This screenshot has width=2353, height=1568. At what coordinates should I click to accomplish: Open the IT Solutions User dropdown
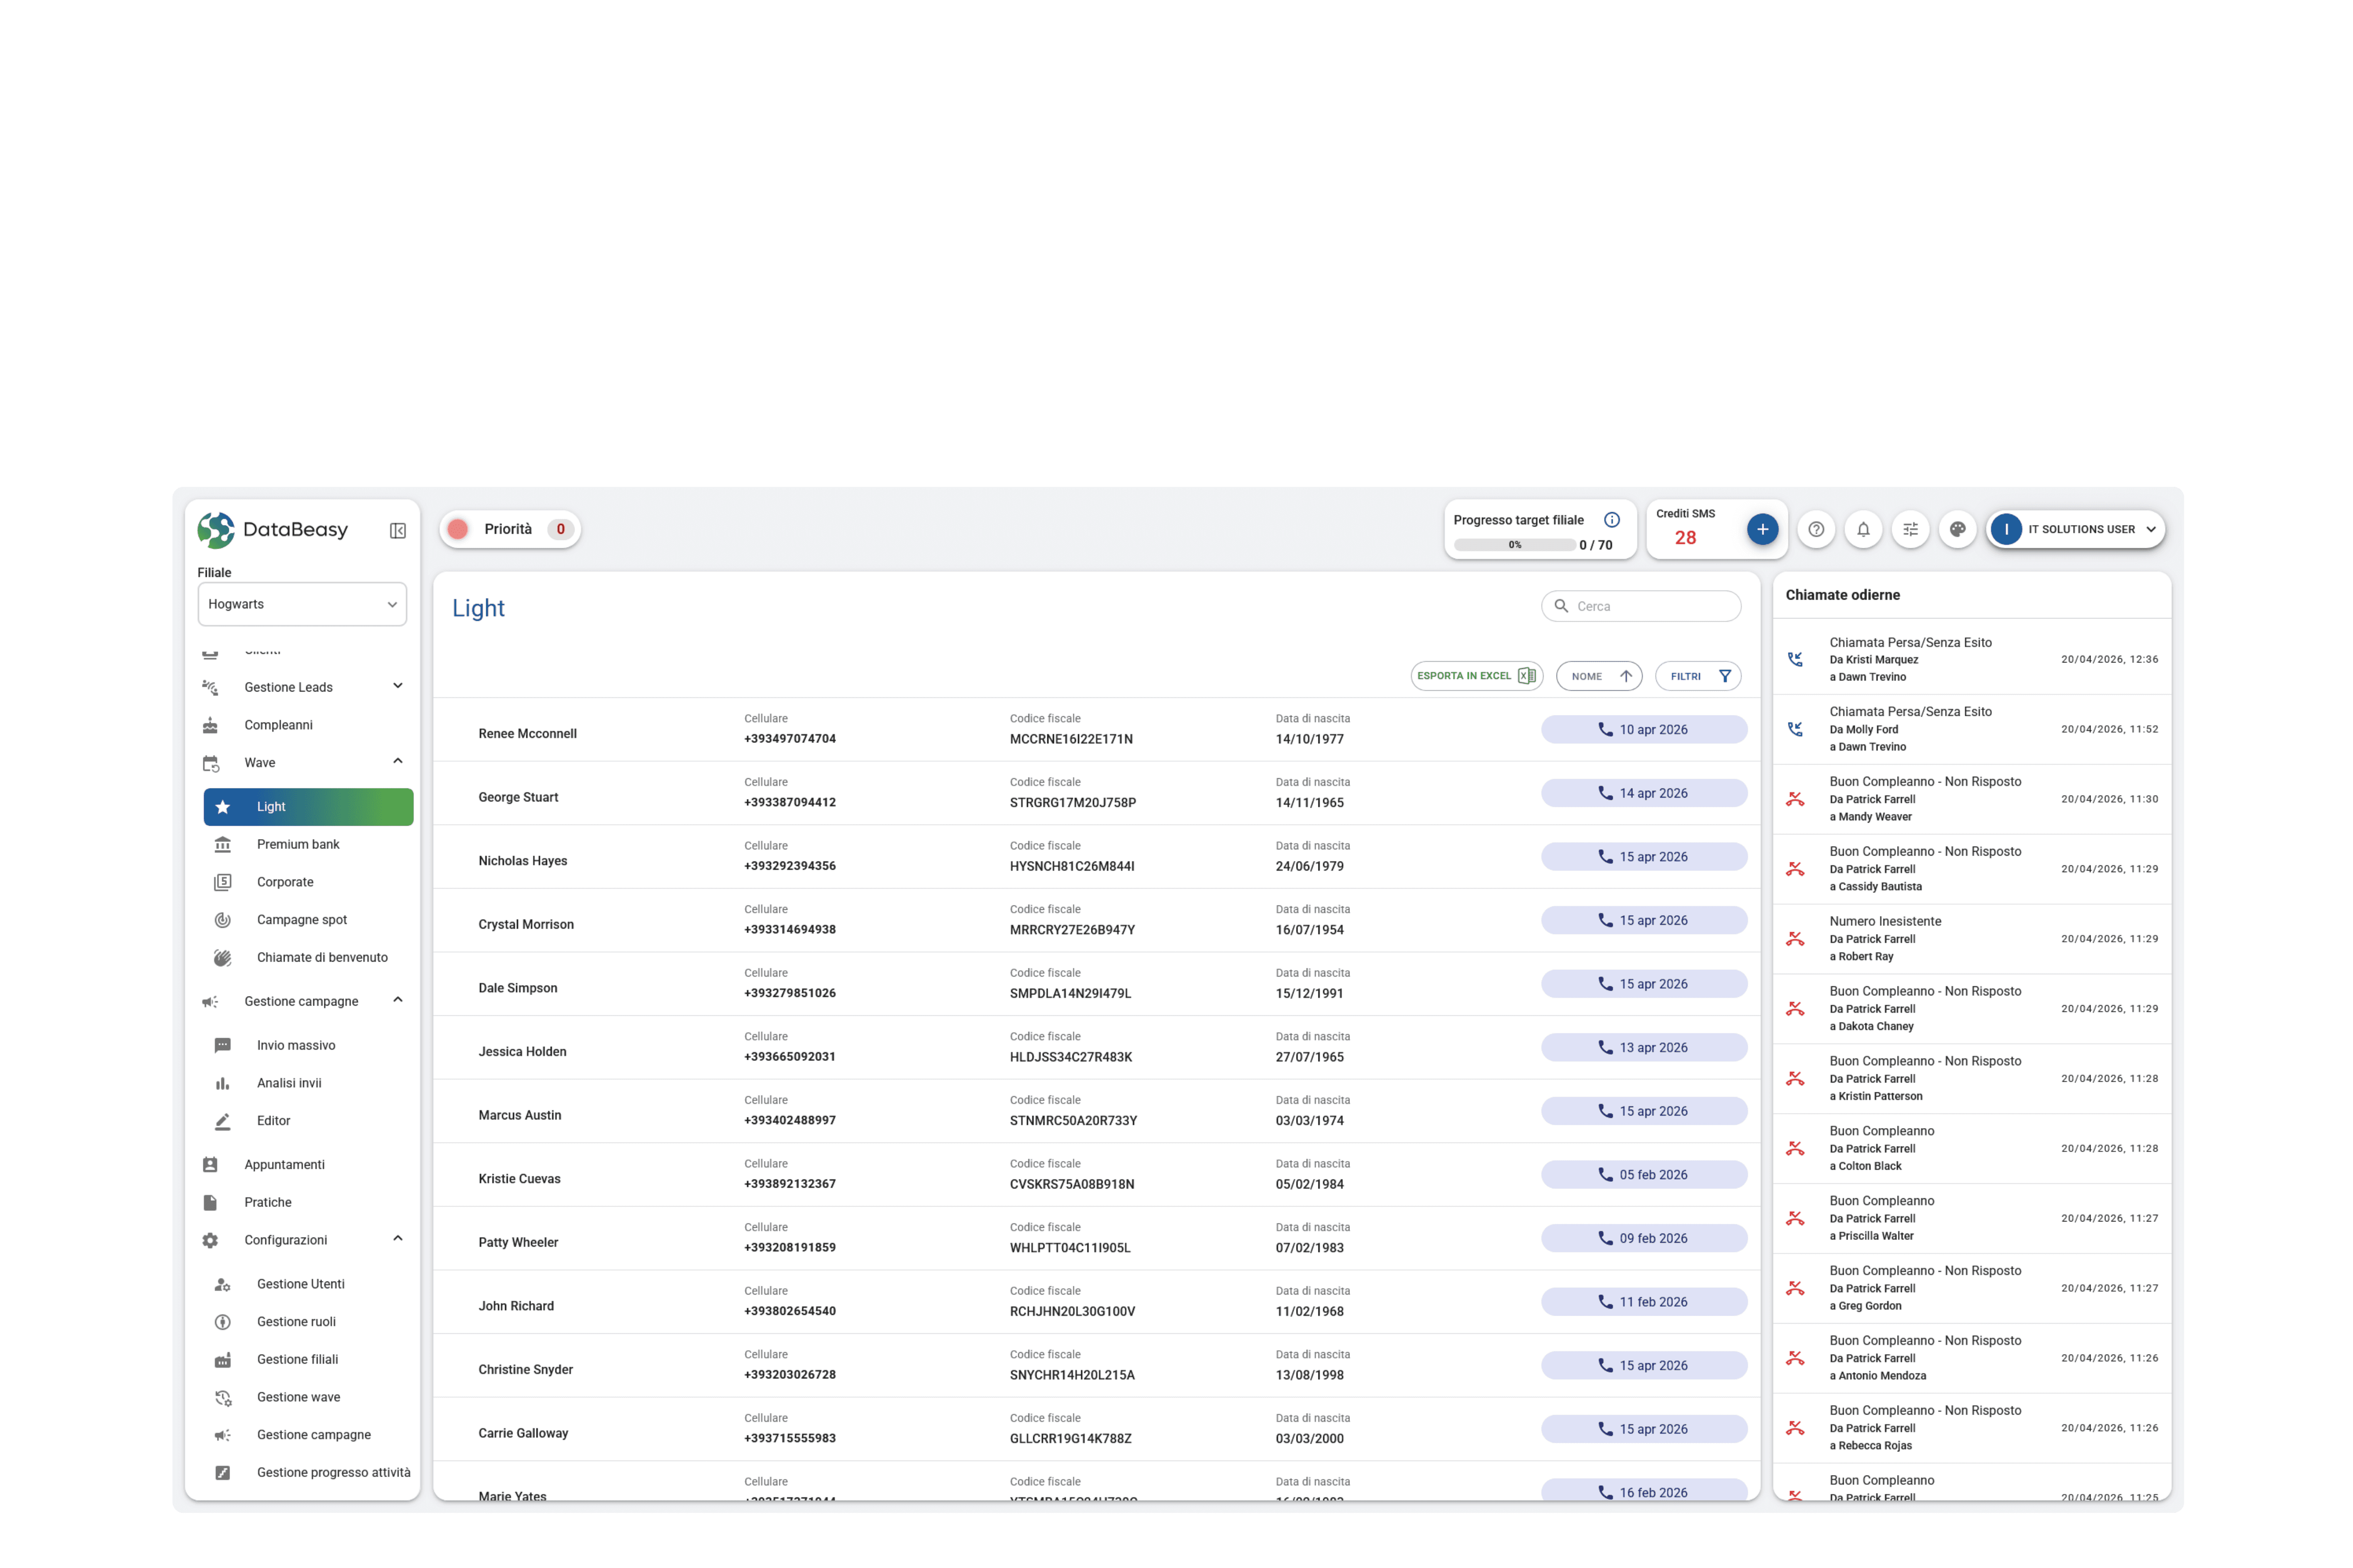pos(2076,529)
